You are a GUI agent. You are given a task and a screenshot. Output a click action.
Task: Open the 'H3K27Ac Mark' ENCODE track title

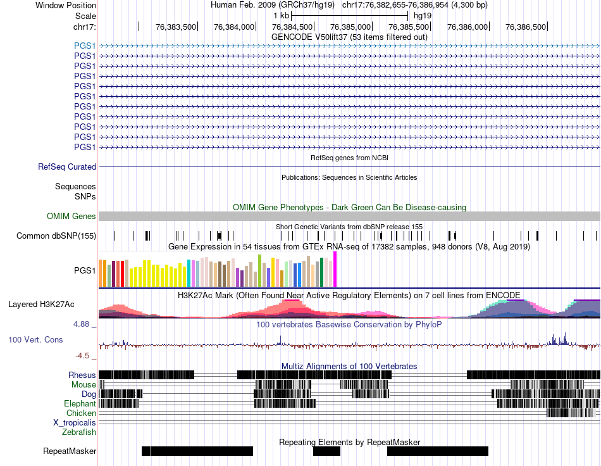click(349, 295)
